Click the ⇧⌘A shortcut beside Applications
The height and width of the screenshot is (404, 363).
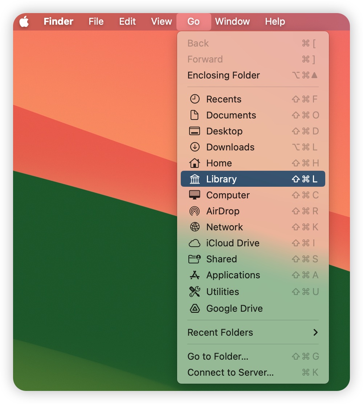tap(305, 275)
